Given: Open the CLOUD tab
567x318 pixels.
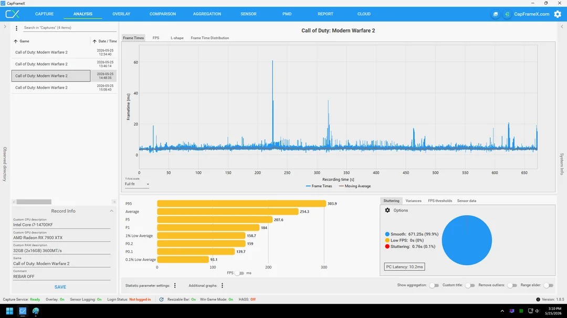Looking at the screenshot, I should pos(364,14).
